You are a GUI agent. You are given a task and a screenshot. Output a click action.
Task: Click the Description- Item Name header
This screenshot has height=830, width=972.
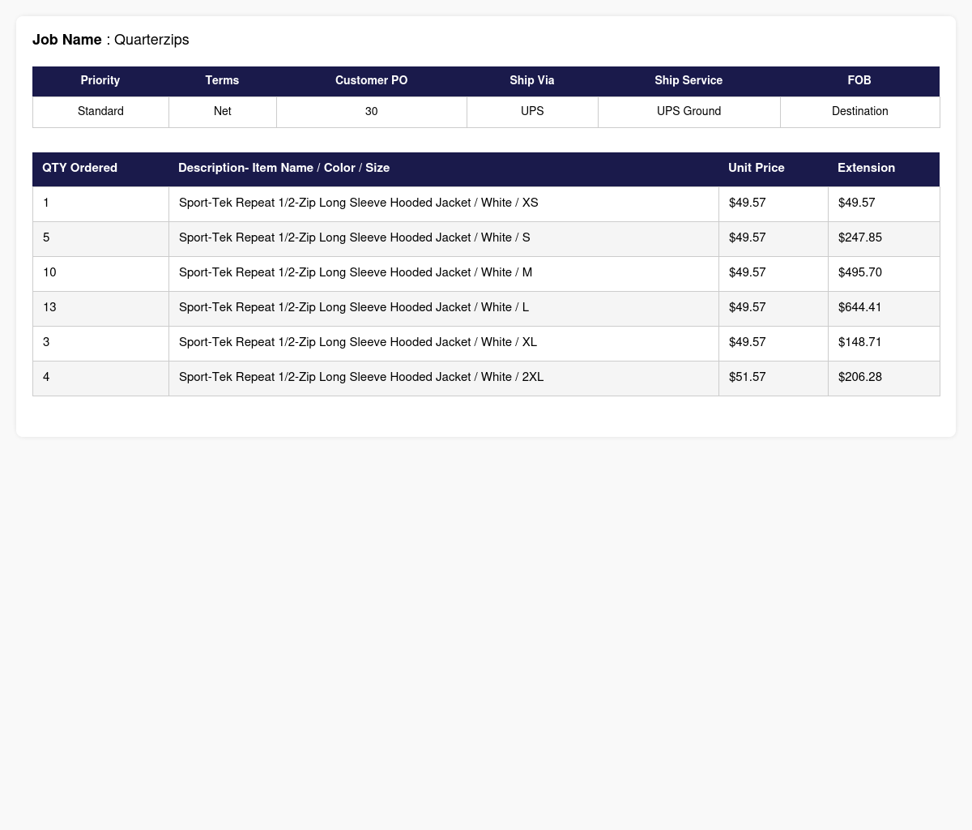(x=444, y=169)
